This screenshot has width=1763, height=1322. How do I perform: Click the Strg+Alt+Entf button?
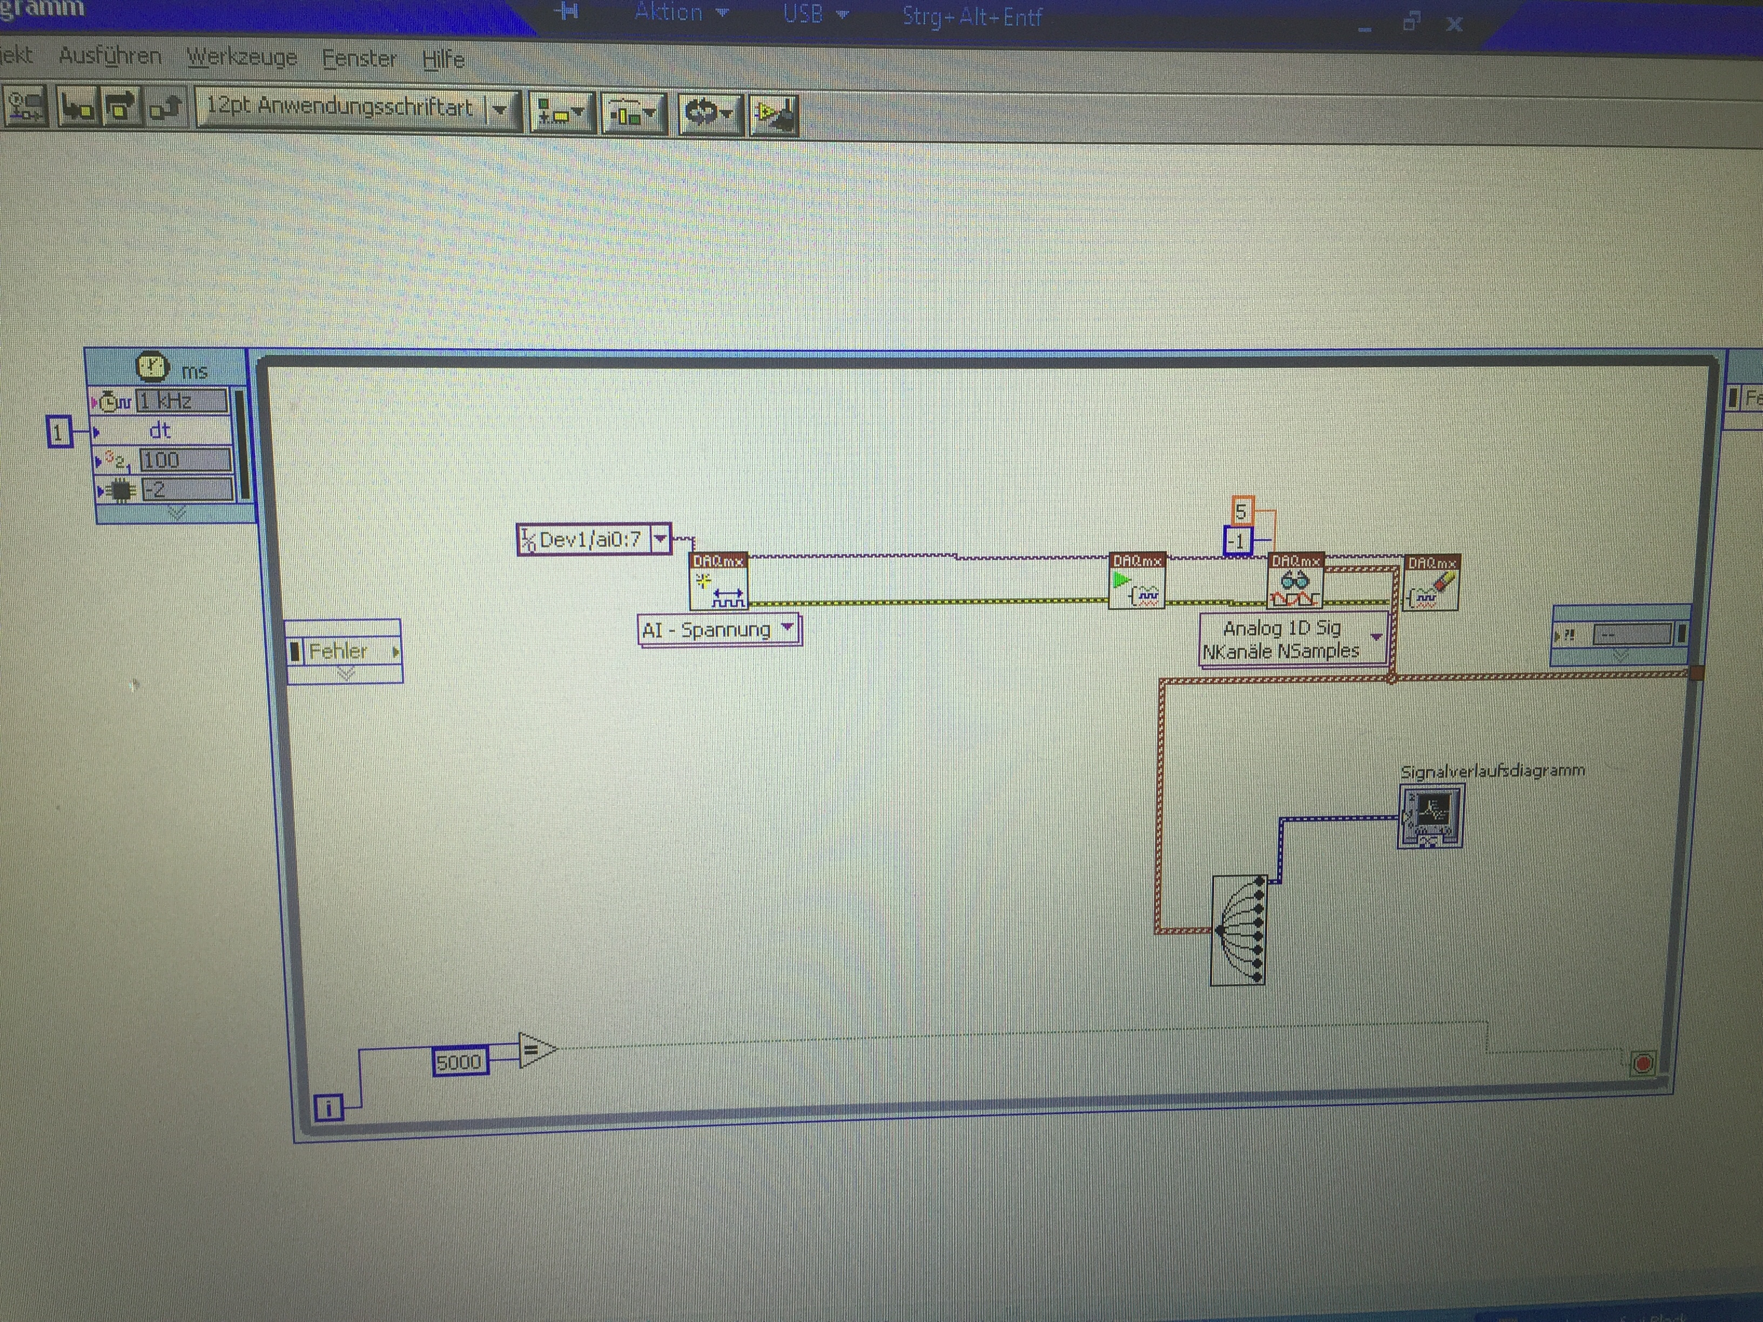pos(972,17)
